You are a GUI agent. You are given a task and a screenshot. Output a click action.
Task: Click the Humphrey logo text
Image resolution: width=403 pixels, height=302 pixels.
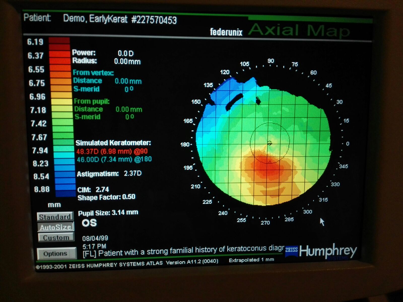point(328,251)
